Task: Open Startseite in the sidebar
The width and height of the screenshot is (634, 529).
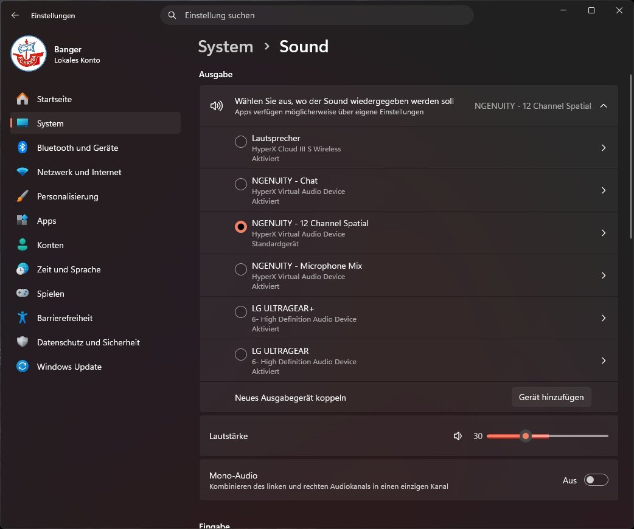Action: point(96,99)
